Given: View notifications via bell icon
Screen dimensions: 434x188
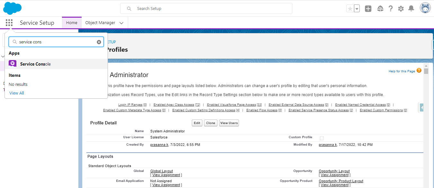Looking at the screenshot, I should click(411, 9).
